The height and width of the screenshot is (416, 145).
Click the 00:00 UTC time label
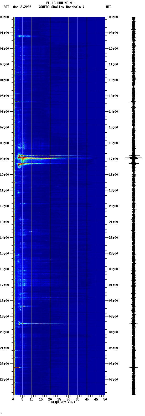pyautogui.click(x=113, y=269)
